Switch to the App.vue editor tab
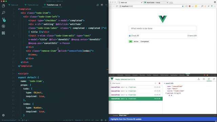Screen dimensions: 217x122 13,5
